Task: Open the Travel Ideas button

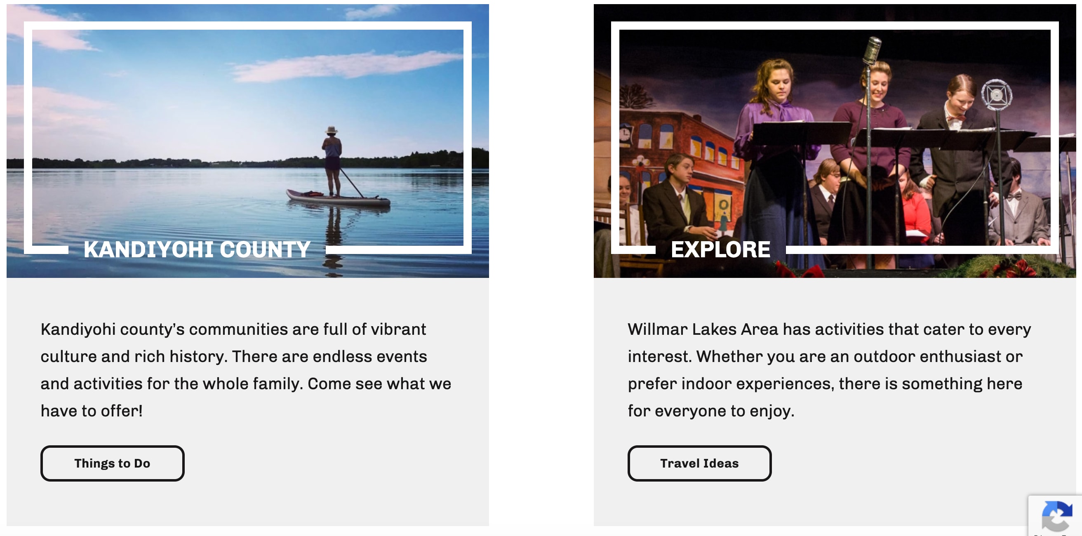Action: coord(699,463)
